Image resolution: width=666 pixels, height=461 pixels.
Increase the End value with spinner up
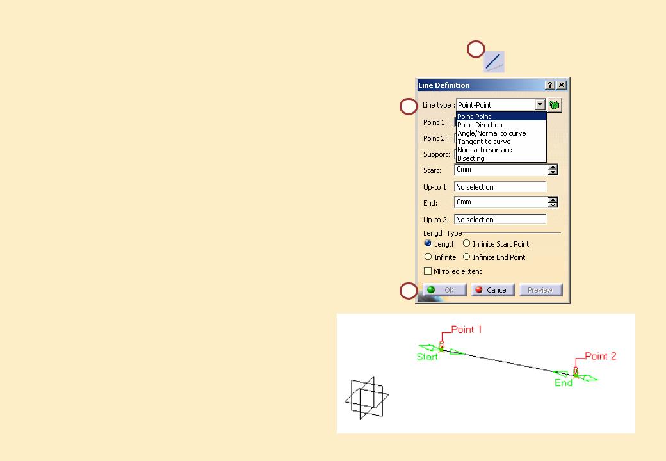click(x=553, y=200)
